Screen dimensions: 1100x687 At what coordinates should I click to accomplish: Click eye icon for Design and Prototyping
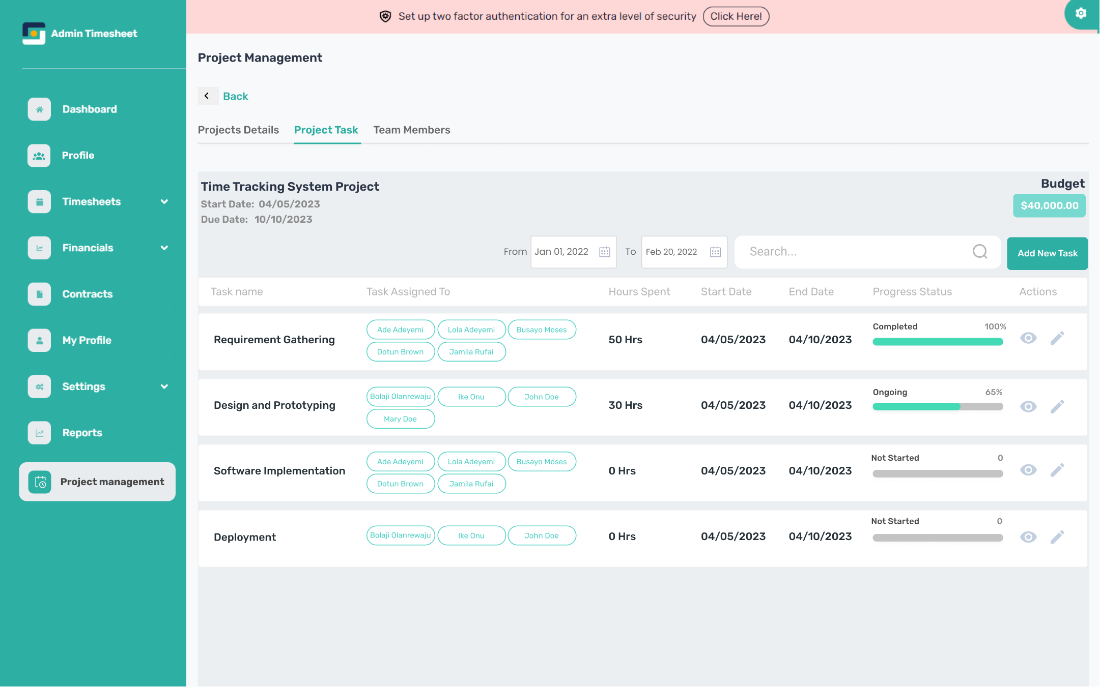pyautogui.click(x=1028, y=406)
